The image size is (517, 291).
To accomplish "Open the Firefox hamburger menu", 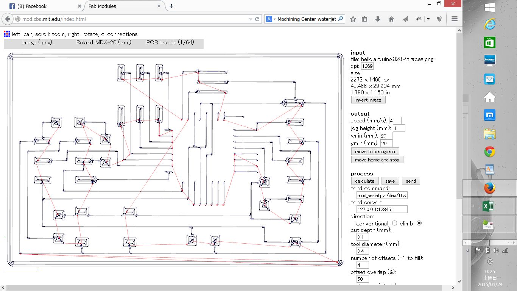I will point(455,19).
